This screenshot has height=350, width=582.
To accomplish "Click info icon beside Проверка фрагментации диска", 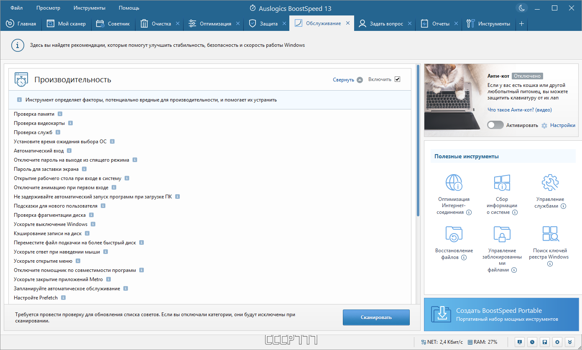I will coord(91,215).
